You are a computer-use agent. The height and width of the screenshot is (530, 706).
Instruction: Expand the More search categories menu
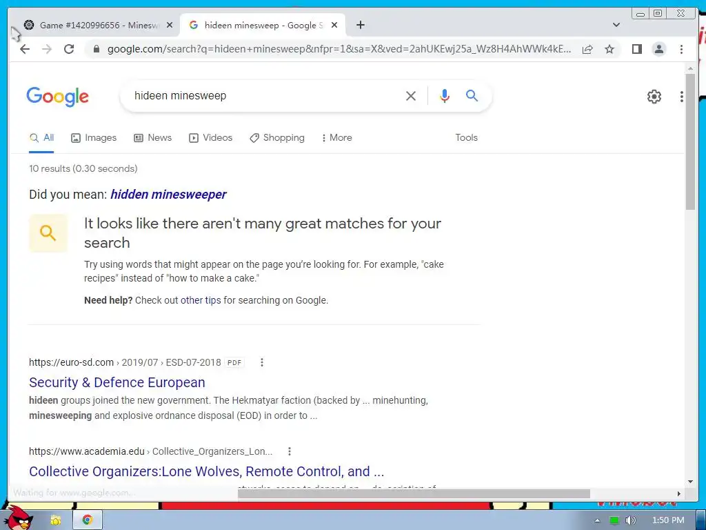(336, 138)
